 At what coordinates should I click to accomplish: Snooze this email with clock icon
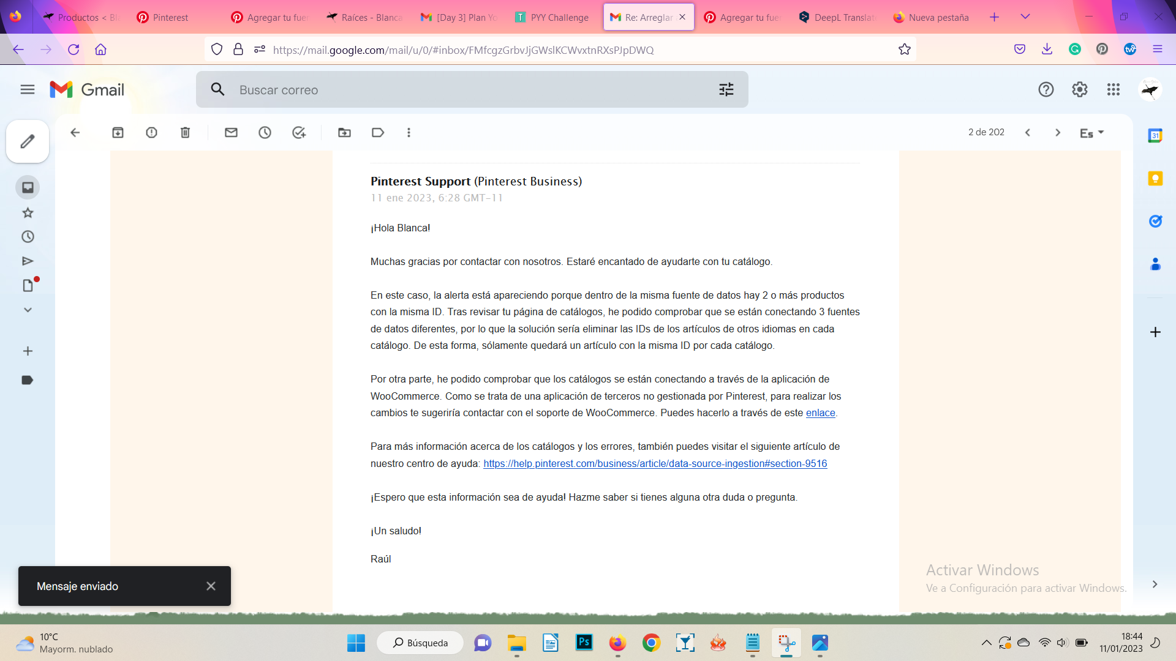coord(265,132)
